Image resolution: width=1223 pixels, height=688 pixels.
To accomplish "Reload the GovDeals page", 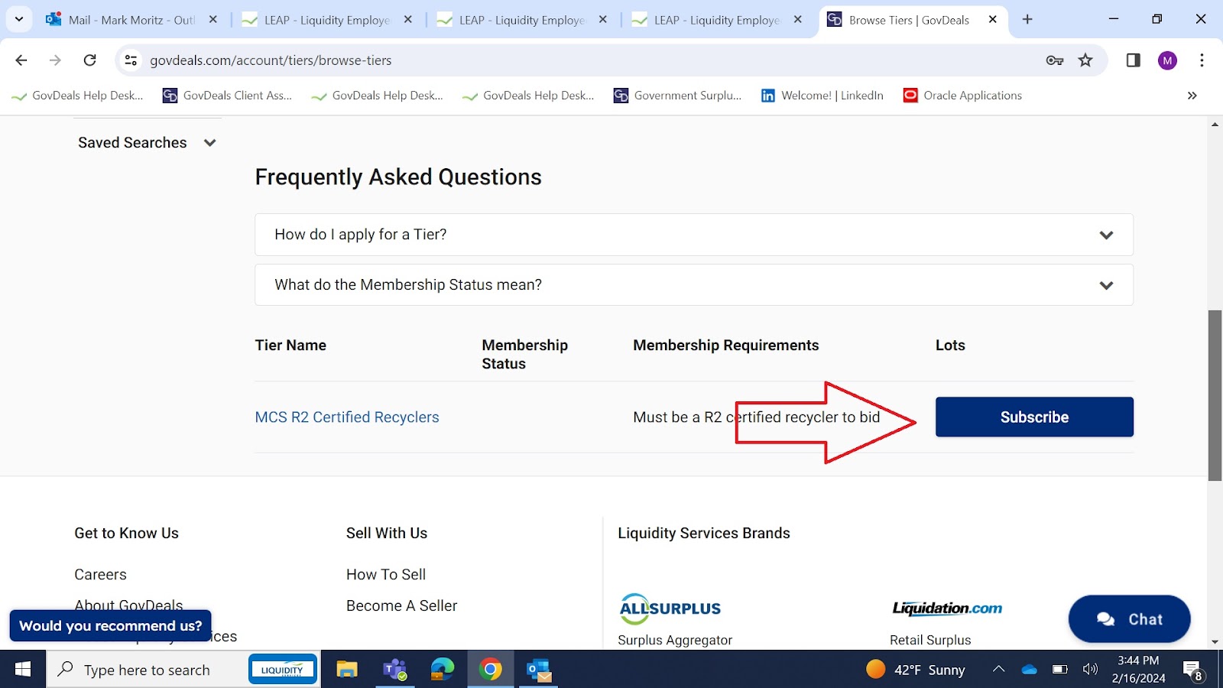I will (90, 60).
